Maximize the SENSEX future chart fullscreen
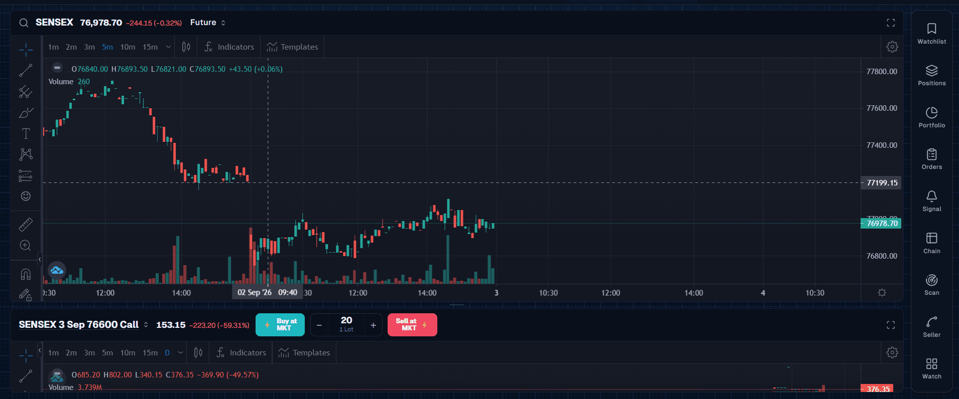The height and width of the screenshot is (399, 959). coord(891,23)
